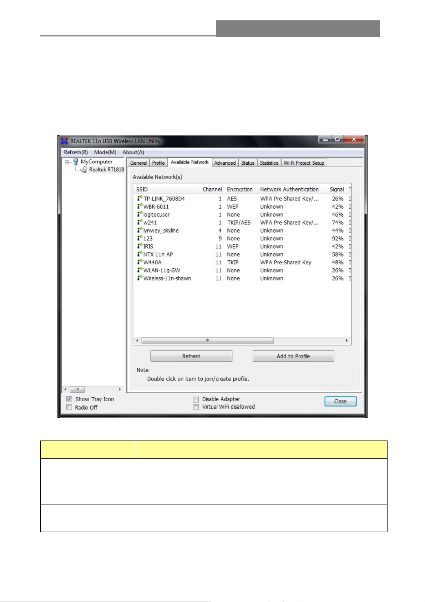Click the WPA Pre-Shared Key cell for W440A
This screenshot has height=602, width=425.
286,262
